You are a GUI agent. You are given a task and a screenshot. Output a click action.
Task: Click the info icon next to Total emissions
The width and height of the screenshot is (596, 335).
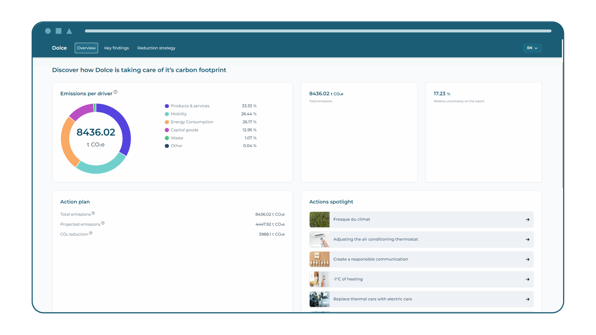point(93,213)
